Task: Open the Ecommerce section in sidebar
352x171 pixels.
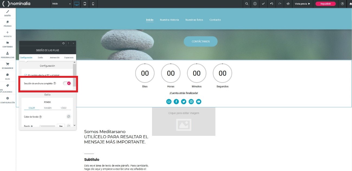Action: pos(8,66)
